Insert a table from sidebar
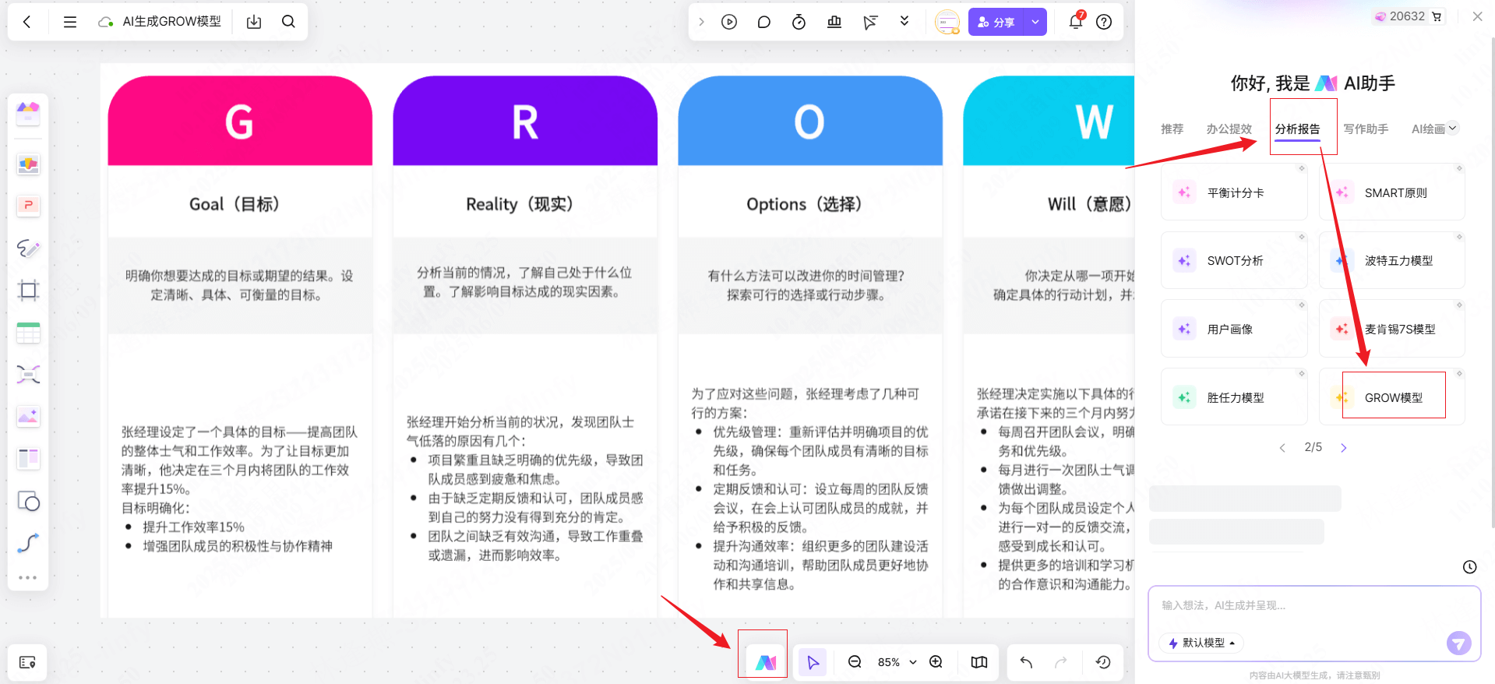Screen dimensions: 1495x684 pos(28,333)
